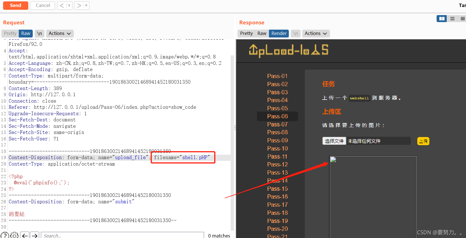Screen dimensions: 466x238
Task: Open Pass-18 in sidebar
Action: 277,213
